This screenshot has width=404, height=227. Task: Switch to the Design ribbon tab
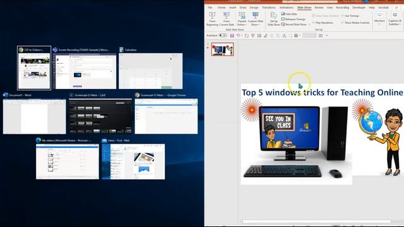point(254,8)
